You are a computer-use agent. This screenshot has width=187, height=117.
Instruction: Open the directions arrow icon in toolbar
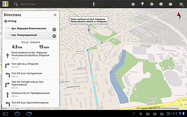[x=152, y=4]
